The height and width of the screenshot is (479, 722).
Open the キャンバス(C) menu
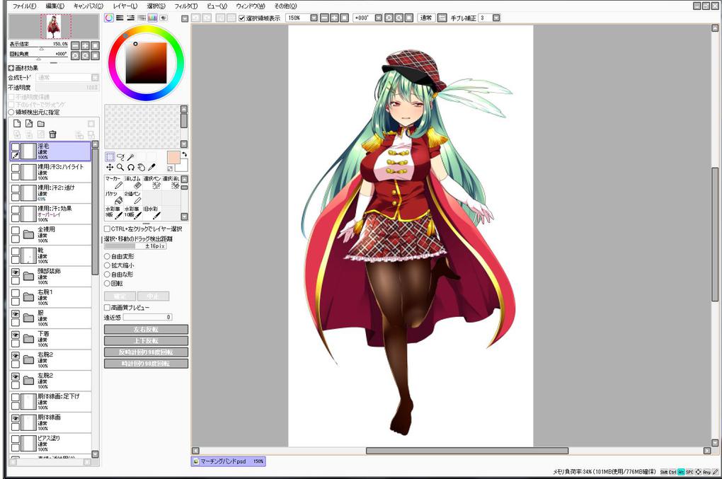(x=88, y=6)
